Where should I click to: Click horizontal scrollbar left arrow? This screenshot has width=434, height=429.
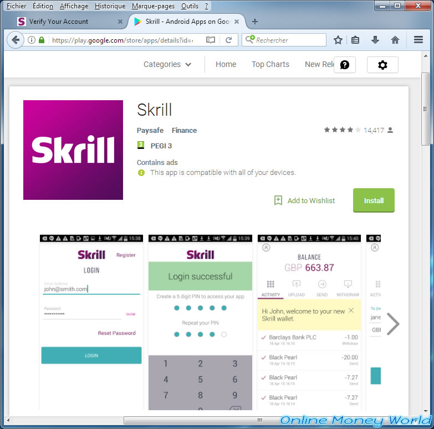pos(8,421)
